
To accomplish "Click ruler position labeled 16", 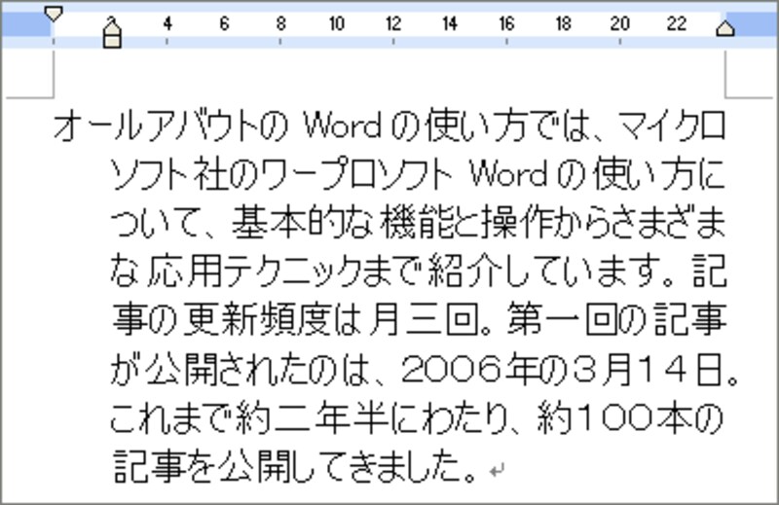I will pos(506,23).
